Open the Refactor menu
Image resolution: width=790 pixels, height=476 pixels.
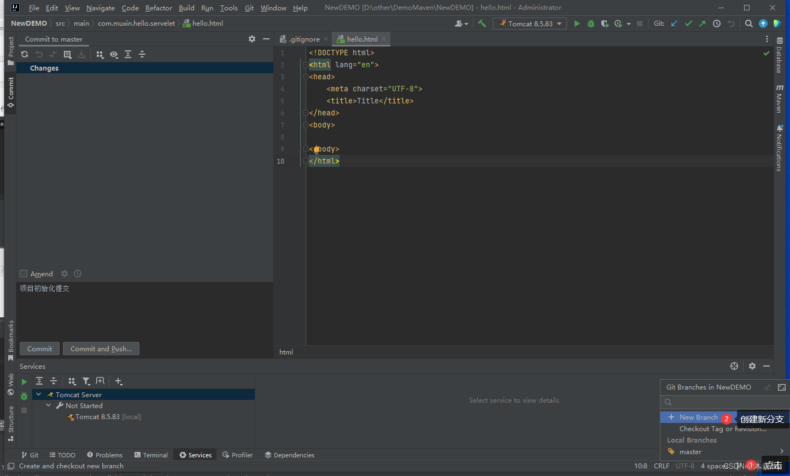click(x=159, y=8)
